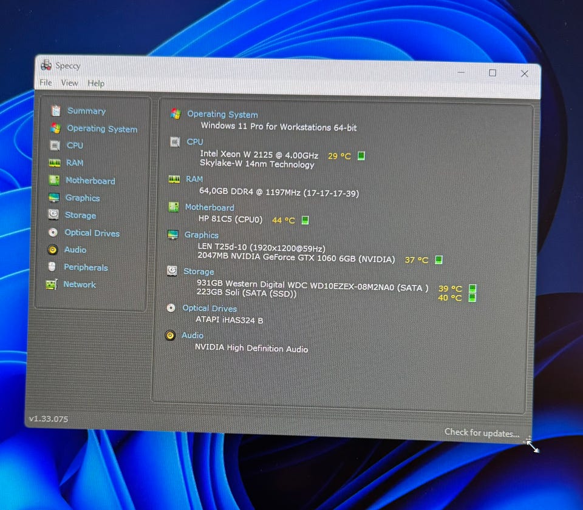Click the Graphics heading link in summary pane
The width and height of the screenshot is (583, 510).
pos(201,235)
